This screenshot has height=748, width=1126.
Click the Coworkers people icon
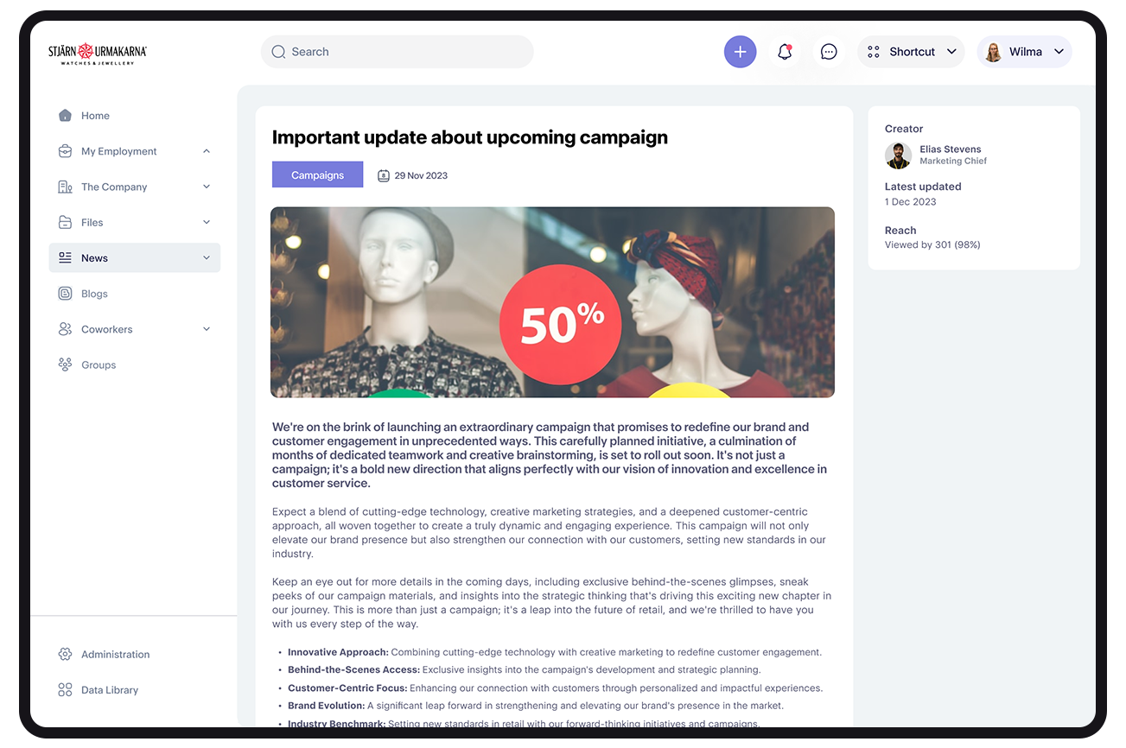point(65,329)
